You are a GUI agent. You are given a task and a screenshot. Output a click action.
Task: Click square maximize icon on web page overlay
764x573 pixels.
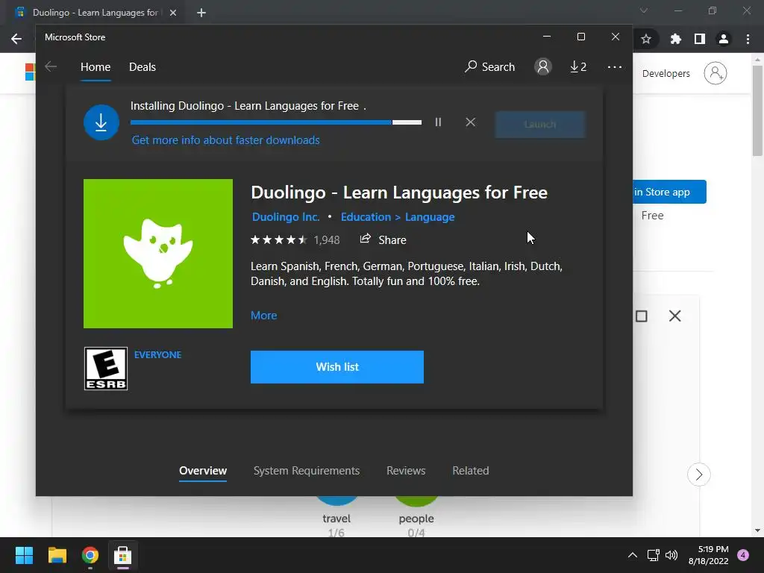pyautogui.click(x=642, y=316)
